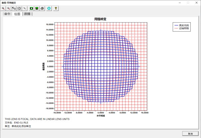201x138 pixels.
Task: Click the 16.0000 vertical axis tick label
Action: [x=50, y=24]
